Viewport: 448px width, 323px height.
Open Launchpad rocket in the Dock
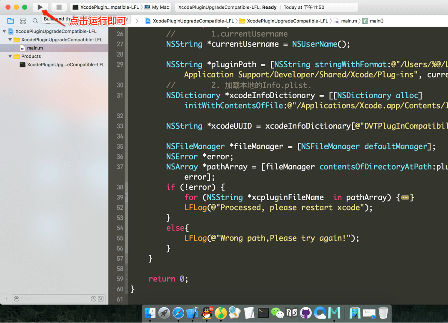(x=164, y=313)
